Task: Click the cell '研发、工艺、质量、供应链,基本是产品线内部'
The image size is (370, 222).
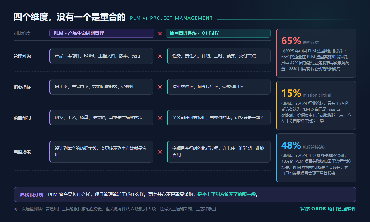Action: click(101, 117)
